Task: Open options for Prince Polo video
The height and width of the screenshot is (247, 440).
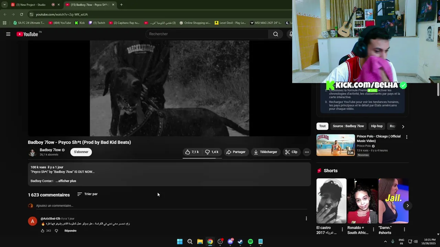Action: coord(407,137)
